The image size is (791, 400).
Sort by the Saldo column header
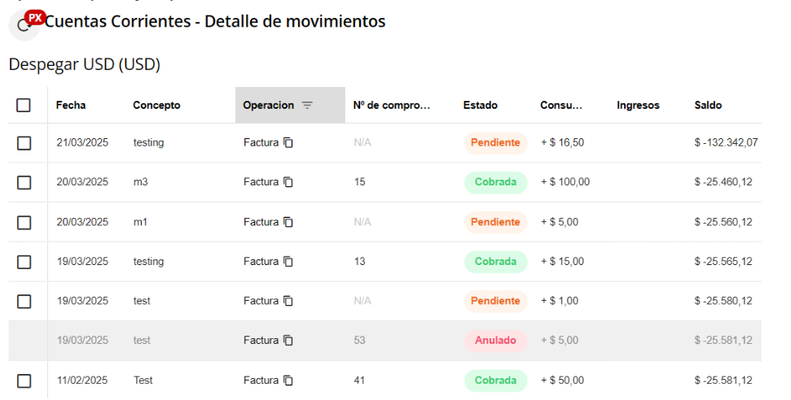(x=708, y=105)
